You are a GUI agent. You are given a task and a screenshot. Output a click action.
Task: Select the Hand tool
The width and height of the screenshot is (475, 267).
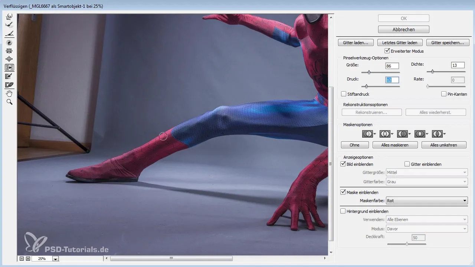pos(10,93)
